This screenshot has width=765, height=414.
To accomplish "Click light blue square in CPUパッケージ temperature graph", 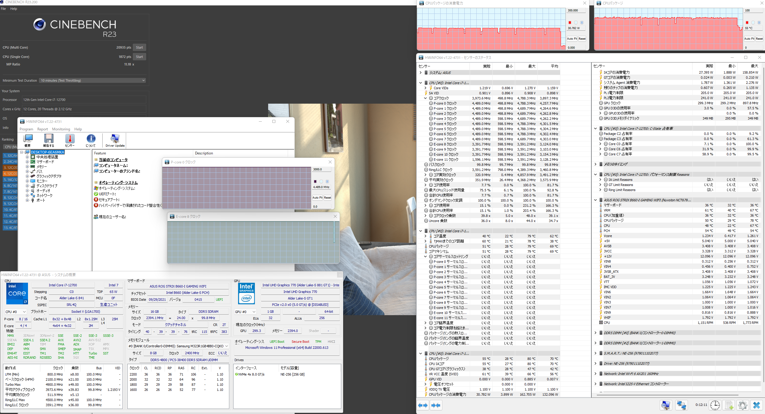I will (x=759, y=23).
